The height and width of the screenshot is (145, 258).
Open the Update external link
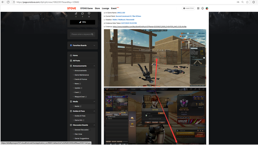click(78, 88)
